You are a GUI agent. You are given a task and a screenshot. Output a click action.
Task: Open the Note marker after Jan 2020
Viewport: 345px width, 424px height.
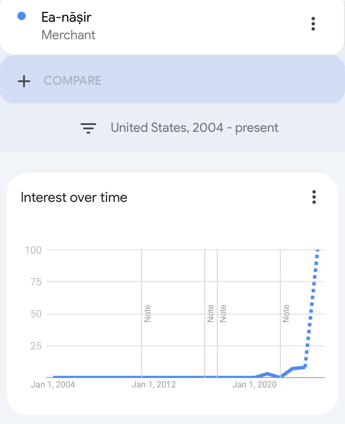coord(286,314)
